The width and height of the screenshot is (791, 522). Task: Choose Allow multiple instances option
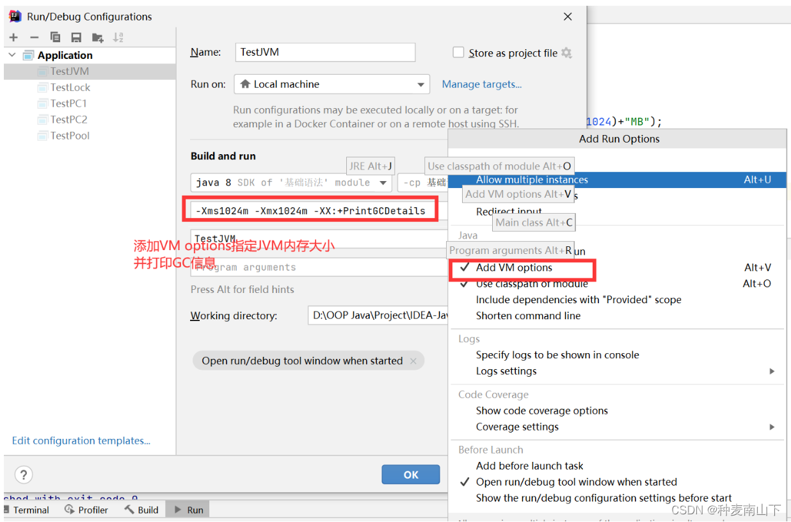[x=617, y=180]
